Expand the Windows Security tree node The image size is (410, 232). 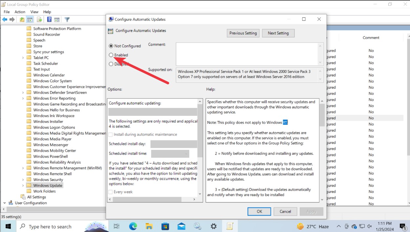coord(23,179)
